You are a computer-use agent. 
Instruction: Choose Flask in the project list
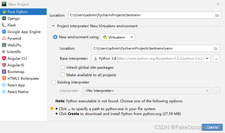click(23, 25)
